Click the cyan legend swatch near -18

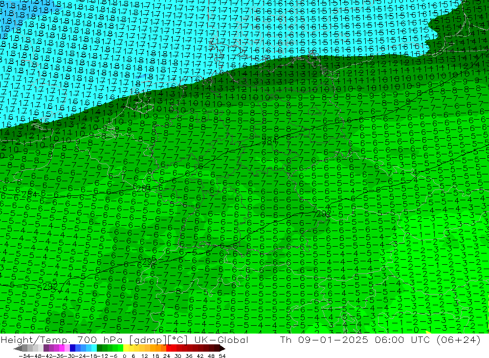pos(94,349)
